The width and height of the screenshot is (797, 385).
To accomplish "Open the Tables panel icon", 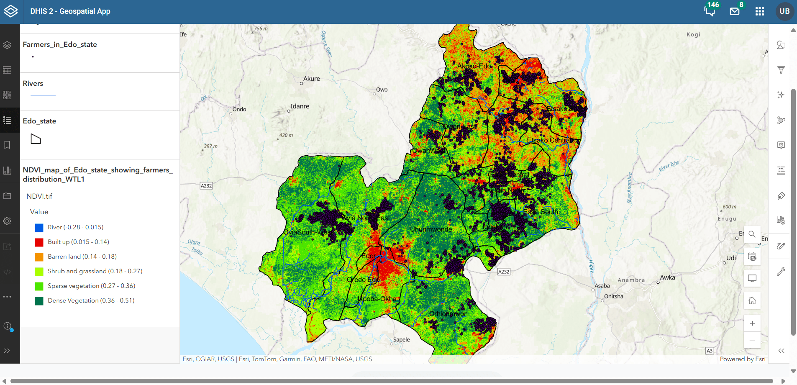I will (x=8, y=70).
